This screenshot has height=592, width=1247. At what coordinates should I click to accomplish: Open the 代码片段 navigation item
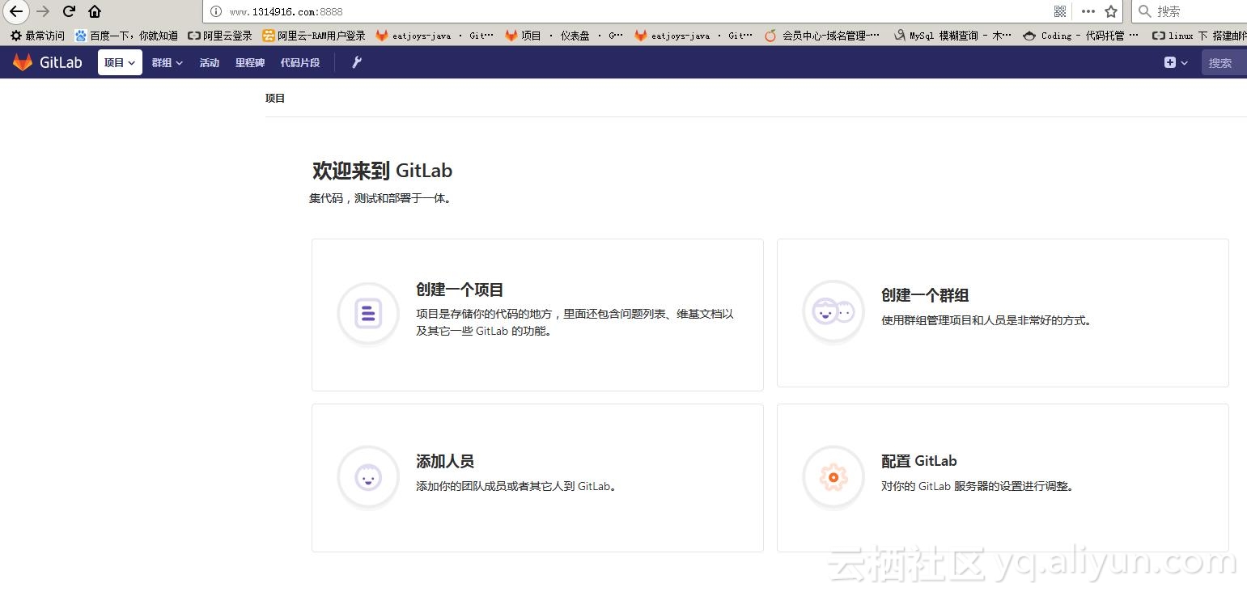pyautogui.click(x=300, y=61)
